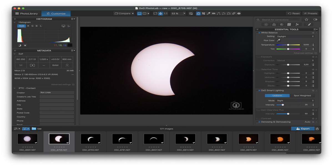Open the zoom percentage dropdown
This screenshot has width=333, height=166.
(x=184, y=14)
